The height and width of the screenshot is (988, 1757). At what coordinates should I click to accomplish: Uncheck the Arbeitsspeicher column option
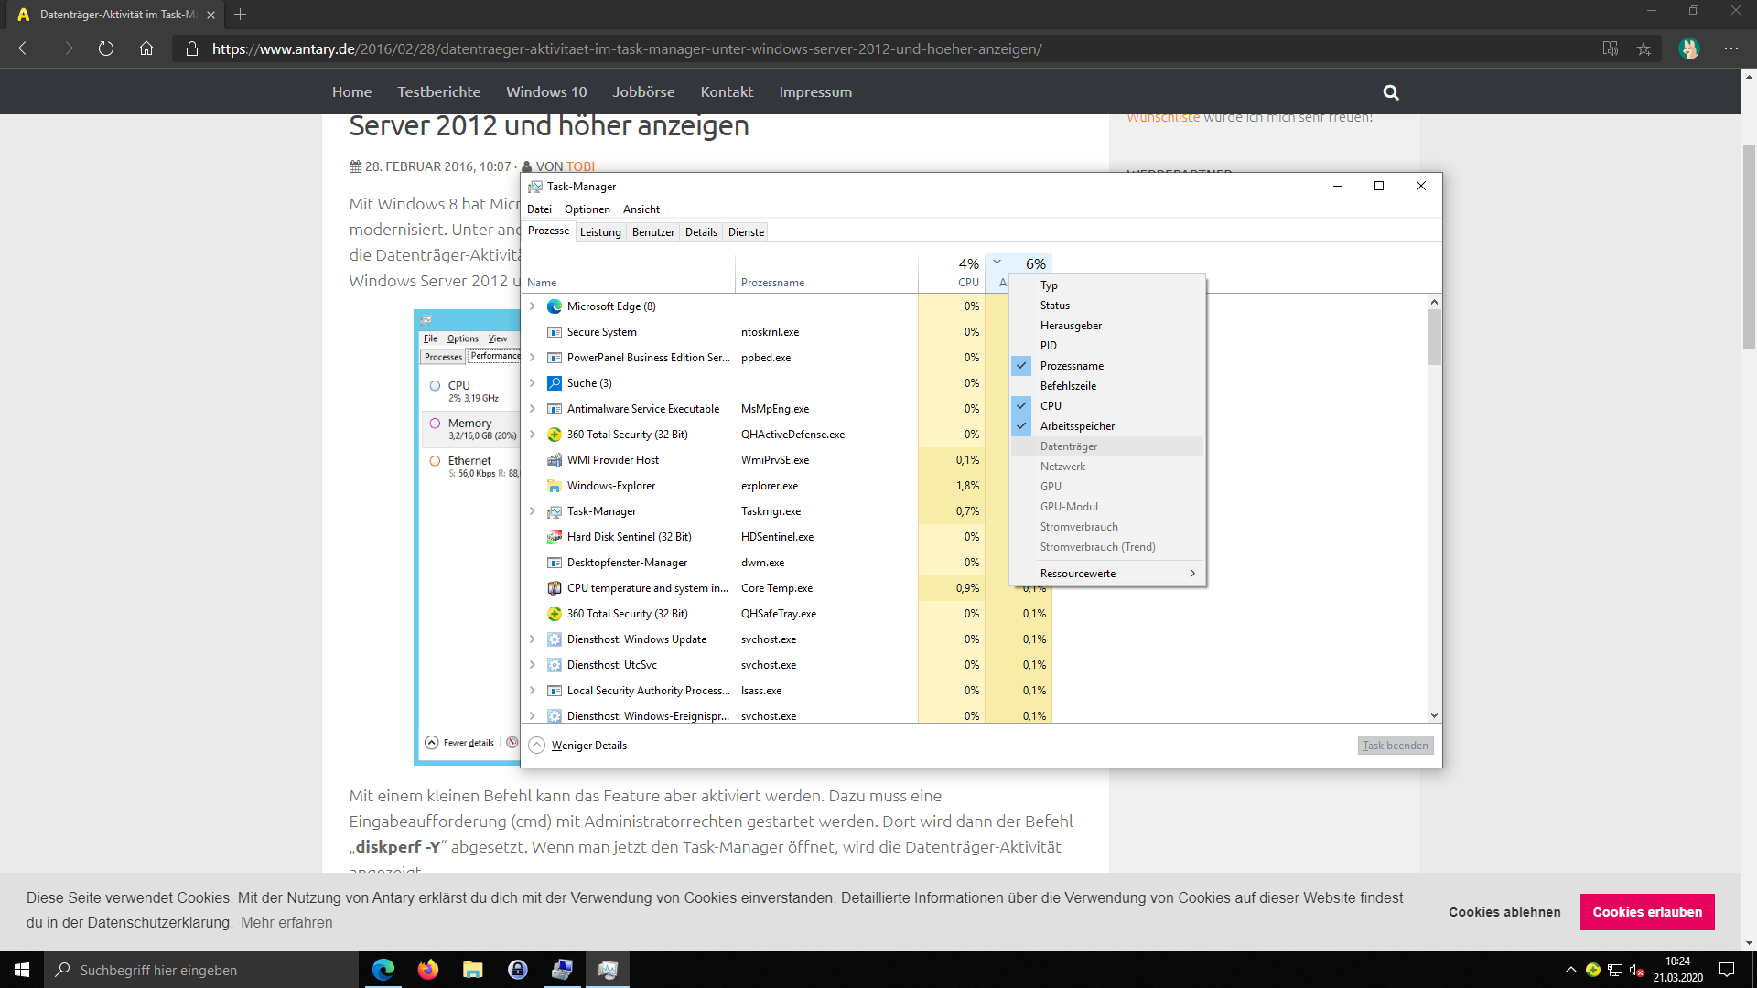(x=1077, y=426)
